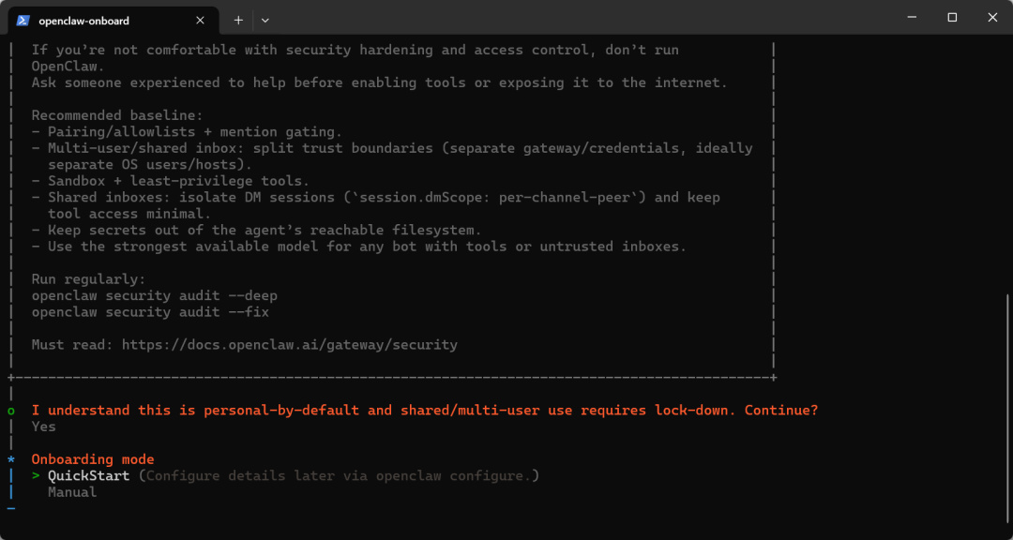The height and width of the screenshot is (540, 1013).
Task: Click the 'Yes' confirmation answer
Action: pyautogui.click(x=43, y=427)
